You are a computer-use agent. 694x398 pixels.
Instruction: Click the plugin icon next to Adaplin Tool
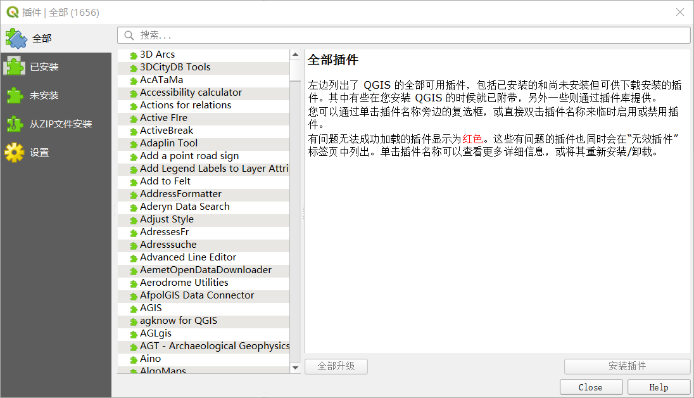click(x=134, y=144)
